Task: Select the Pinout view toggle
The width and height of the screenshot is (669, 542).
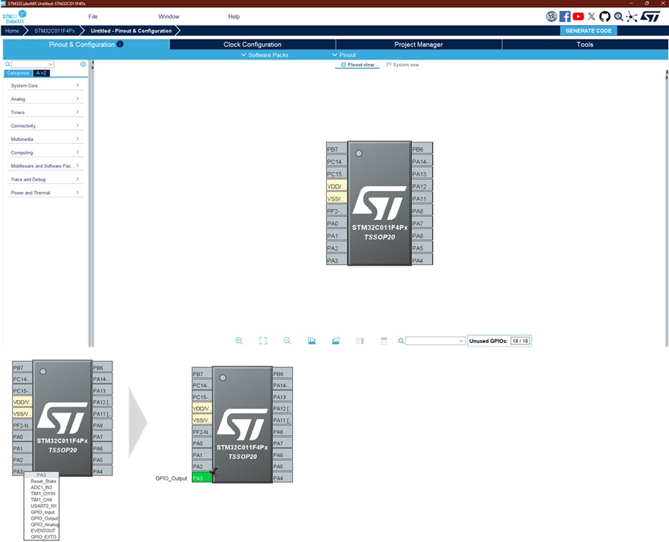Action: (357, 64)
